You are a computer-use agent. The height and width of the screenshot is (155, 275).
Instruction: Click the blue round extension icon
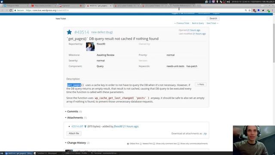[259, 10]
